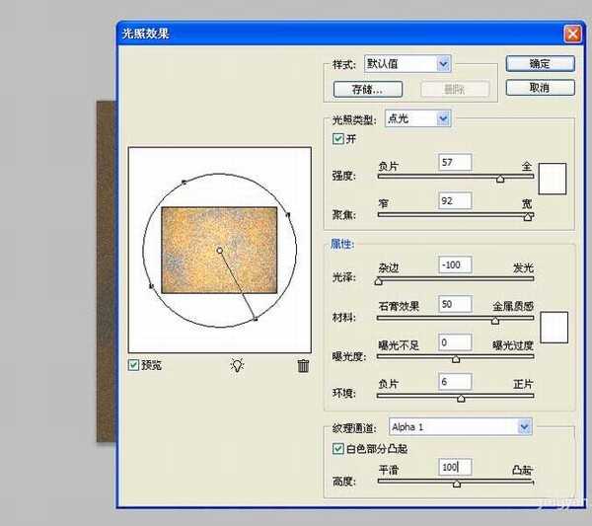Click the 强度 intensity slider handle
The image size is (592, 526).
tap(500, 180)
